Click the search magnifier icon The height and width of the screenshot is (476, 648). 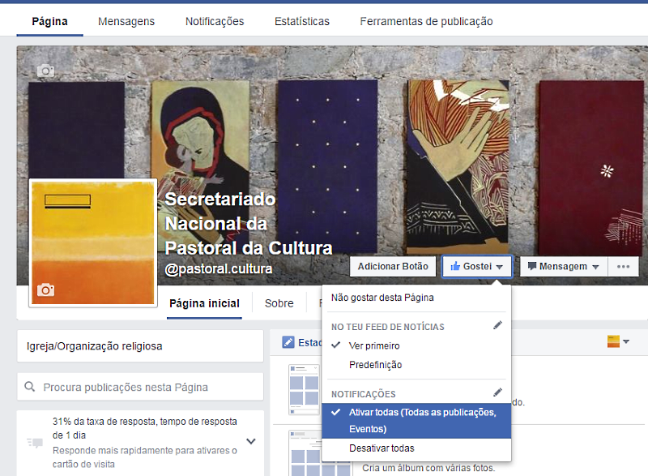pos(30,387)
